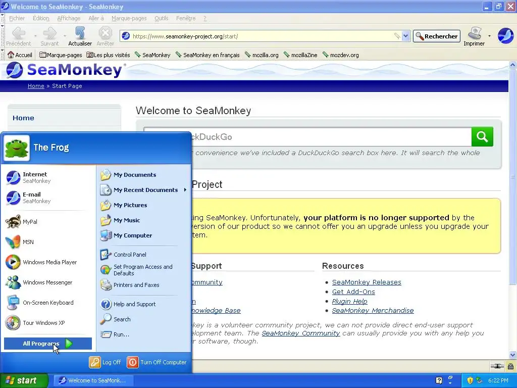Open the Fenêtre menu
The height and width of the screenshot is (388, 517).
(x=186, y=18)
